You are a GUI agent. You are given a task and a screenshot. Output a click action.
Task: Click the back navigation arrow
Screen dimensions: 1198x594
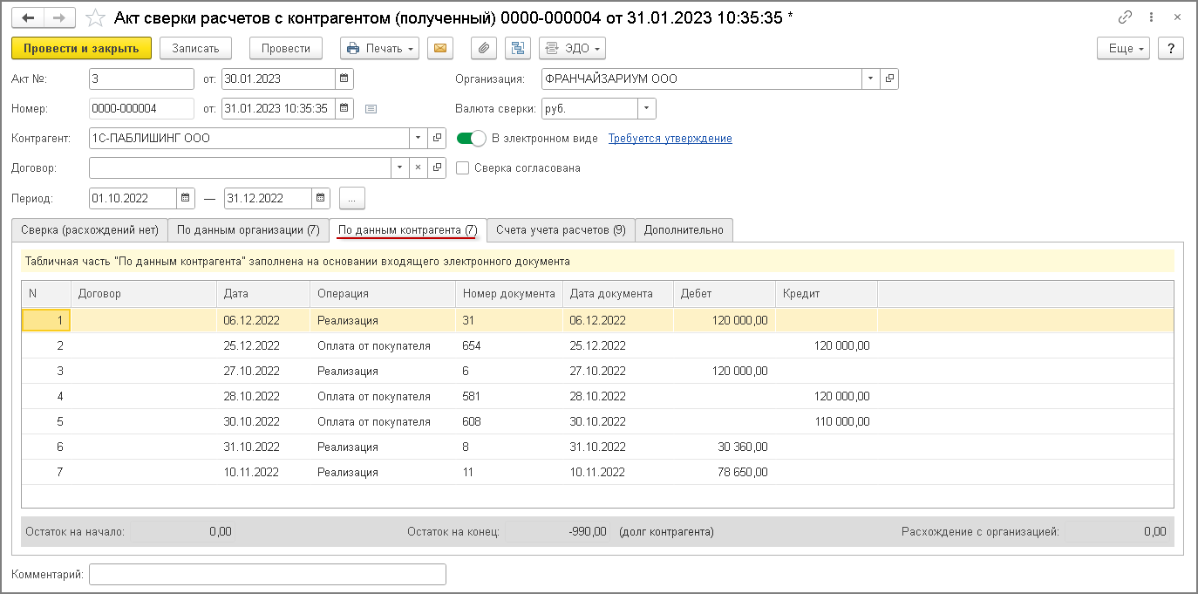pyautogui.click(x=29, y=18)
